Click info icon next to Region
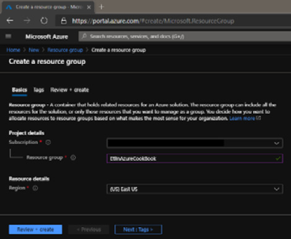 (35, 188)
